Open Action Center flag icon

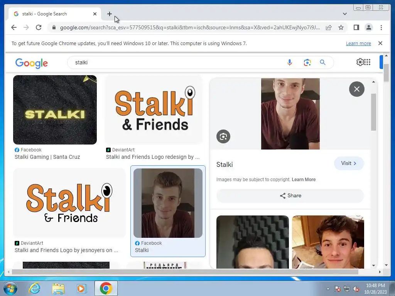pyautogui.click(x=338, y=289)
